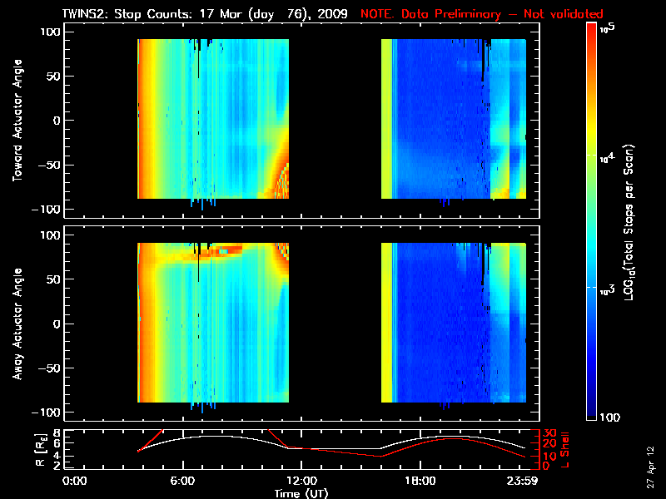This screenshot has width=666, height=499.
Task: Click the red high-count patch in Toward panel near 11:00
Action: click(281, 182)
